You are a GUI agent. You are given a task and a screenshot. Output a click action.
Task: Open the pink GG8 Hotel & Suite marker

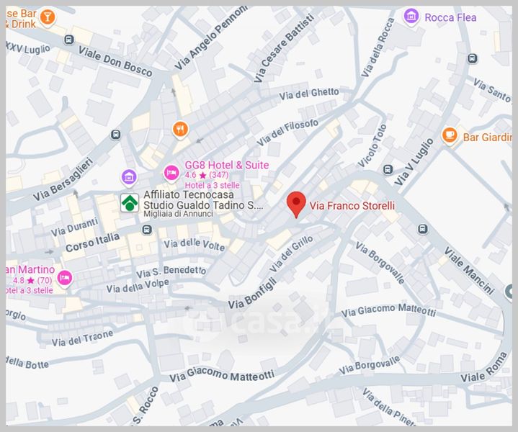pos(171,174)
